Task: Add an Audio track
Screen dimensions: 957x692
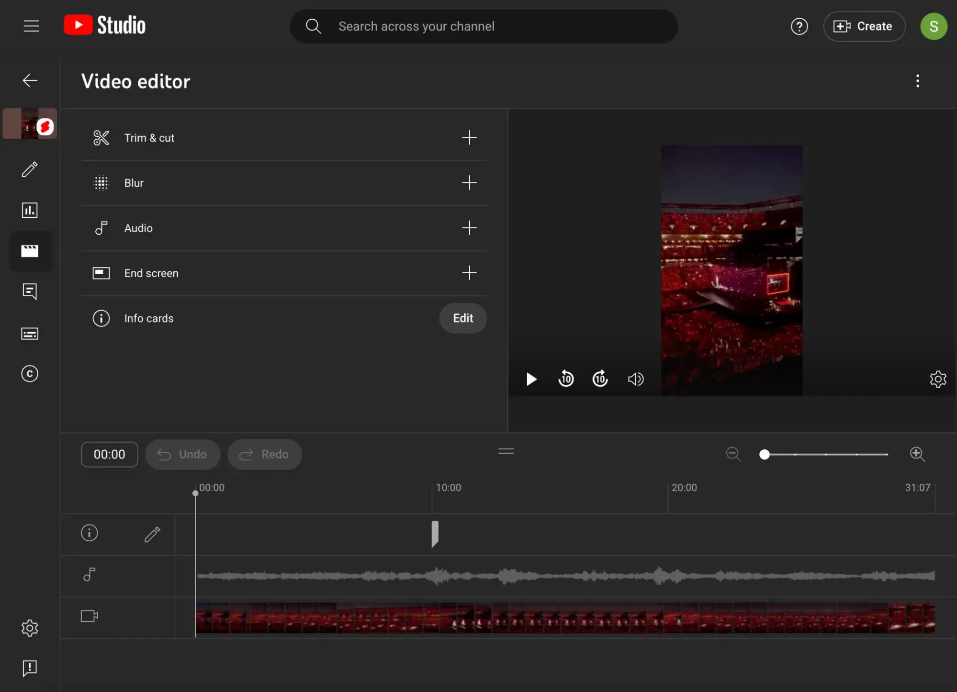Action: pyautogui.click(x=469, y=228)
